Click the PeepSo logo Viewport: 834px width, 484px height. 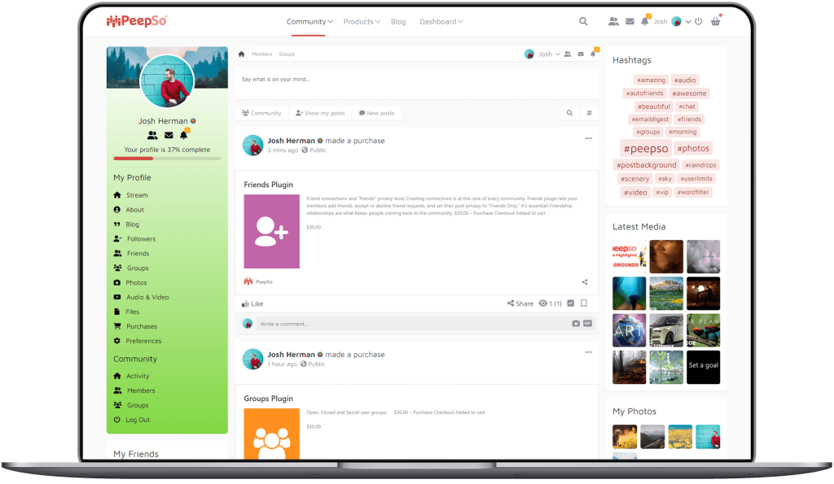(137, 21)
